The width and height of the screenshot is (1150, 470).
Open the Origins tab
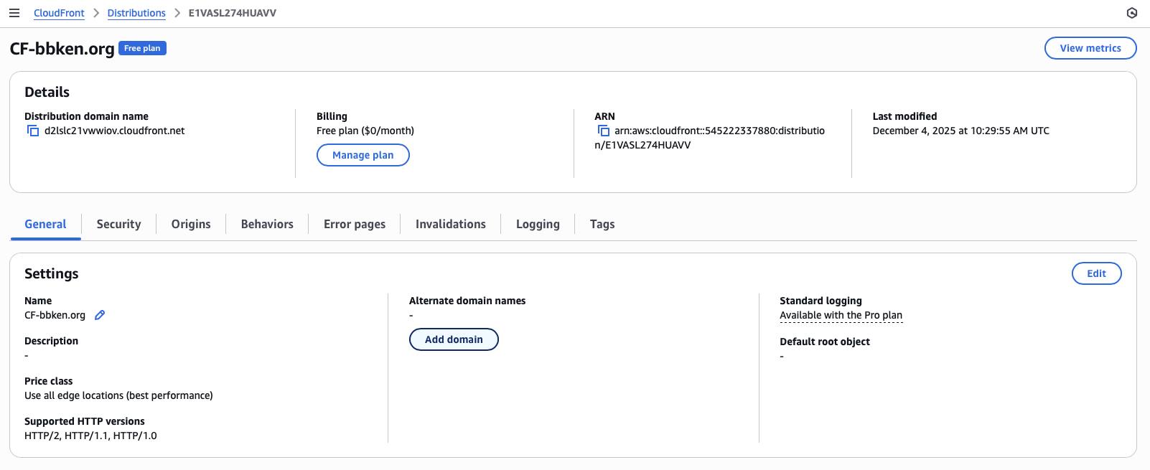pos(191,224)
